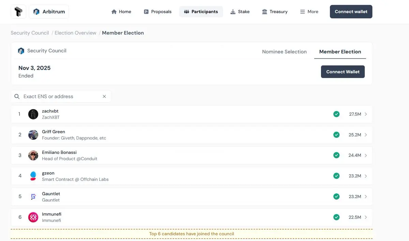The height and width of the screenshot is (241, 409).
Task: Expand Griff Green row with the chevron
Action: [366, 135]
